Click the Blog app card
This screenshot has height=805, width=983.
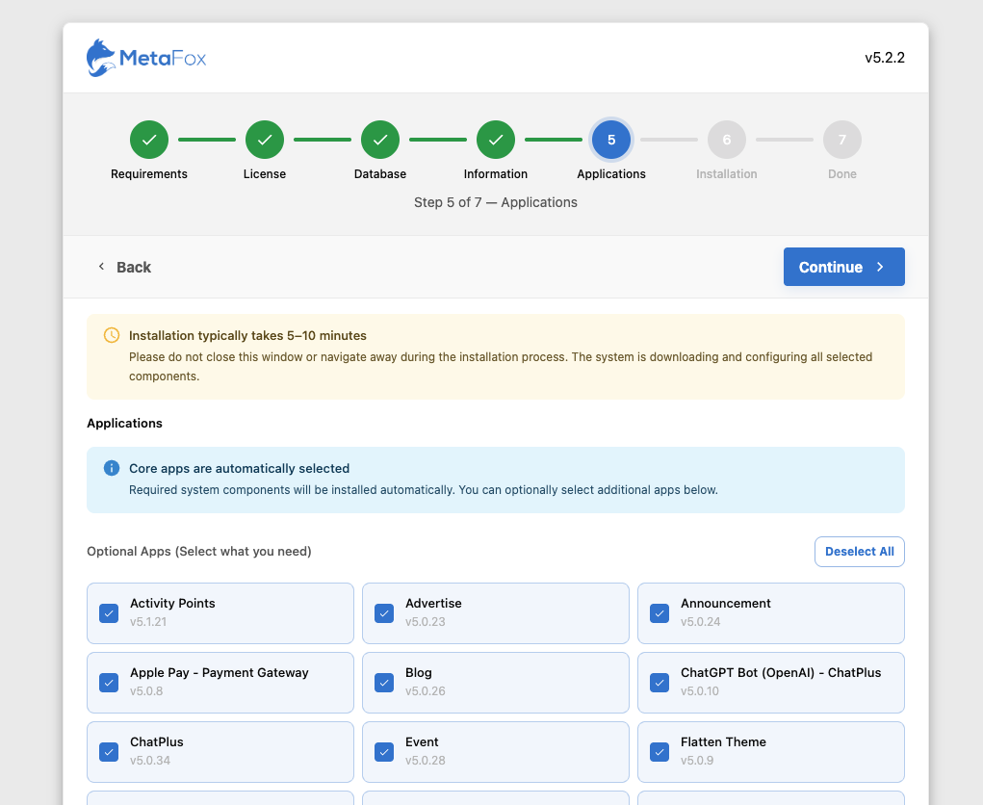495,682
